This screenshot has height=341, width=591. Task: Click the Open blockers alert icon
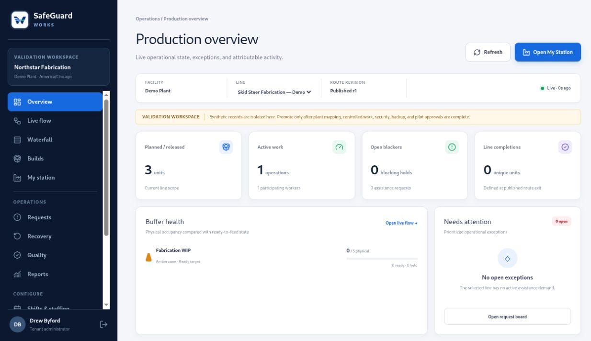[x=452, y=147]
